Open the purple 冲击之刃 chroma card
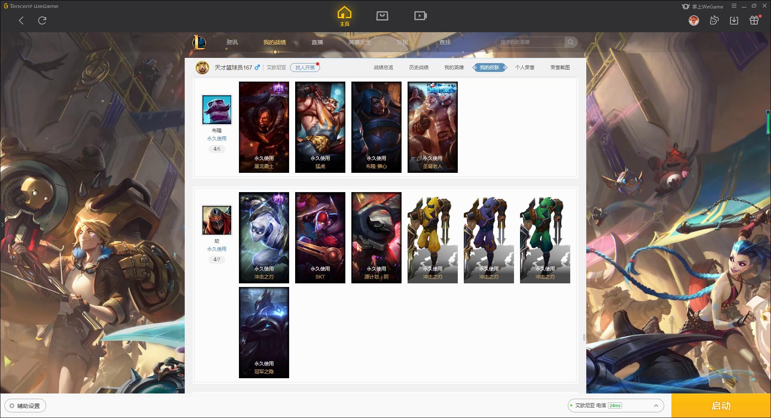 (489, 238)
